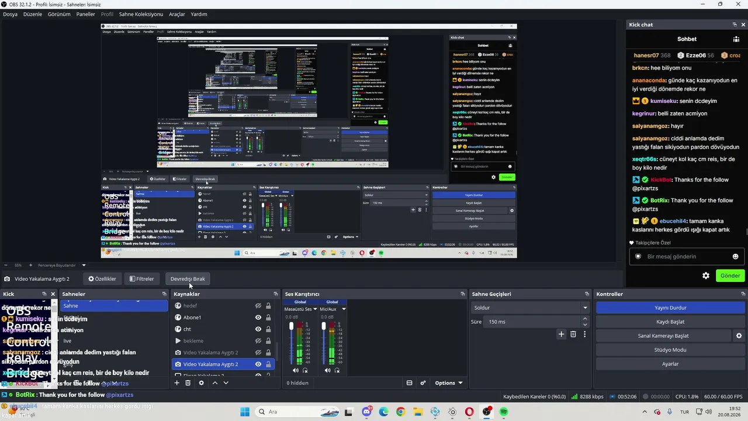Float the Kontroller dock panel

coord(743,294)
